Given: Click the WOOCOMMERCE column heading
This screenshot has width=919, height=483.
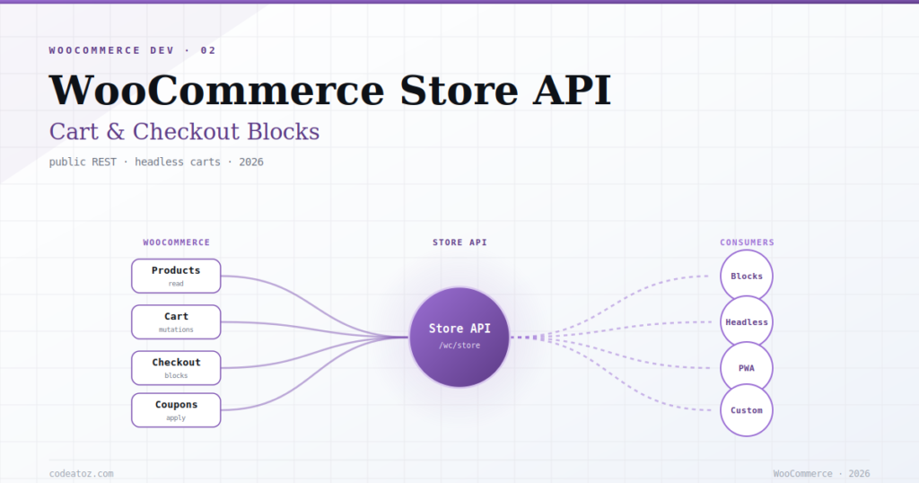Looking at the screenshot, I should (x=177, y=242).
